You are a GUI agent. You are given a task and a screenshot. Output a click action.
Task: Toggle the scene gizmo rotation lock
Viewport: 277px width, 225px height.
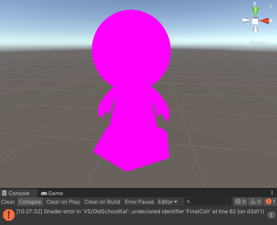point(271,6)
